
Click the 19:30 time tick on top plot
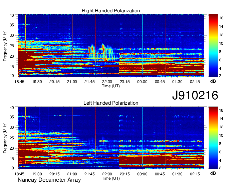pos(37,82)
